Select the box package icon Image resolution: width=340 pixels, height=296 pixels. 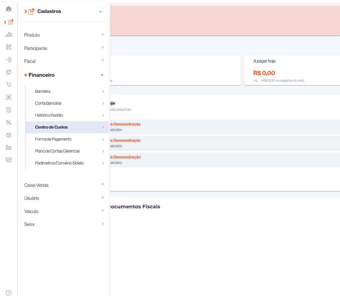tap(9, 135)
